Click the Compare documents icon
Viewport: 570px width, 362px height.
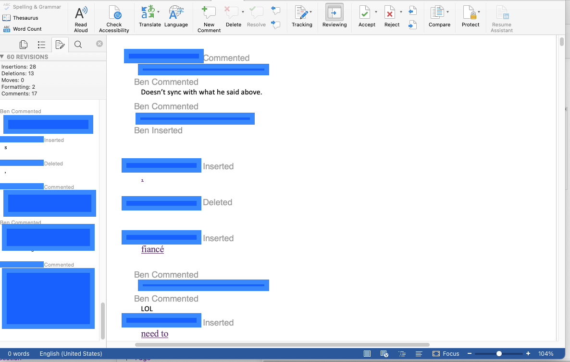click(437, 12)
